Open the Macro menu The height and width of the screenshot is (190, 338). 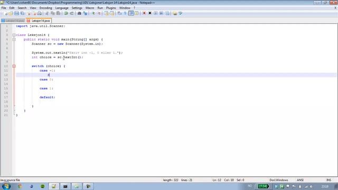(x=90, y=8)
